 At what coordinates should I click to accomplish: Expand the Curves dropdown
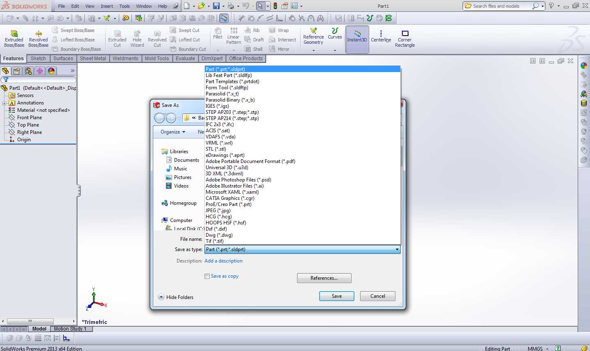pos(335,50)
